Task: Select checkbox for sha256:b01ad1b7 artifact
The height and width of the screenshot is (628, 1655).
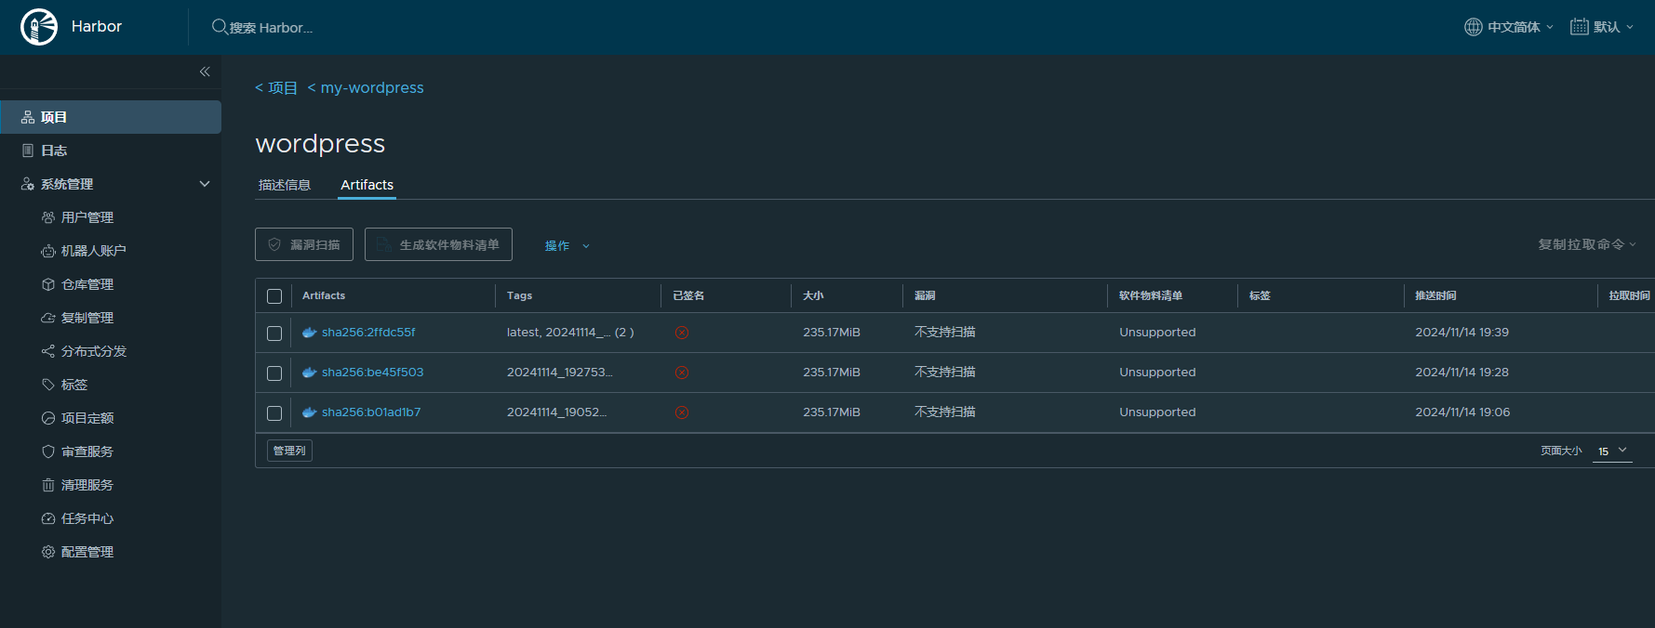Action: (274, 412)
